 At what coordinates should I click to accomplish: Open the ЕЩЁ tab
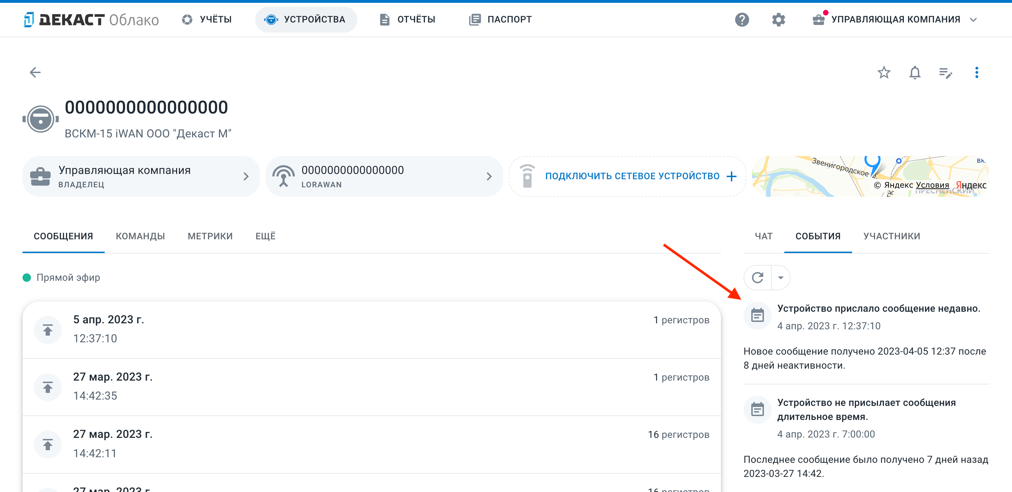click(266, 236)
